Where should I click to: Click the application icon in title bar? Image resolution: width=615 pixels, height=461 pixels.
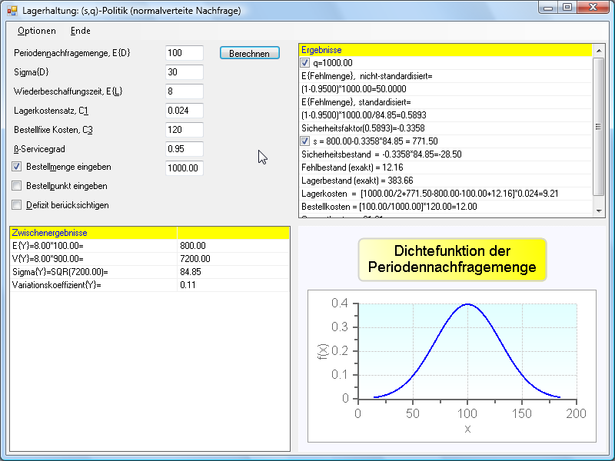coord(12,9)
